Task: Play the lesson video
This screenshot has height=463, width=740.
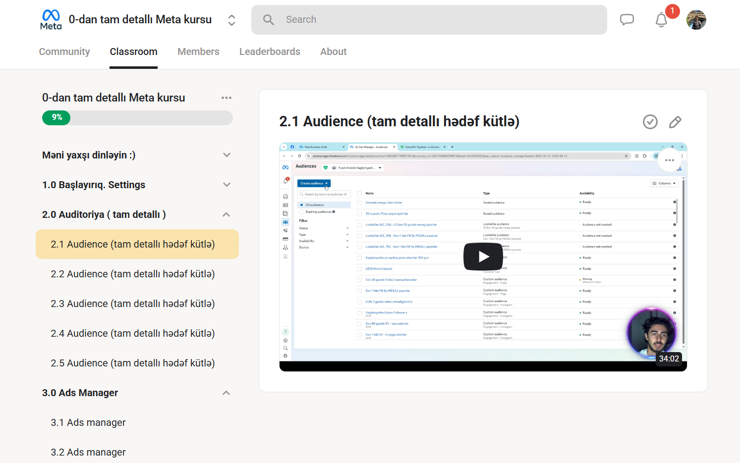Action: [483, 257]
